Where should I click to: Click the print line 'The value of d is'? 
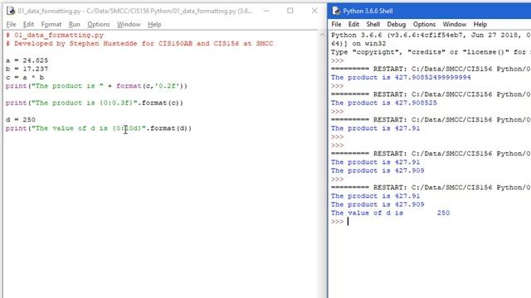point(99,128)
